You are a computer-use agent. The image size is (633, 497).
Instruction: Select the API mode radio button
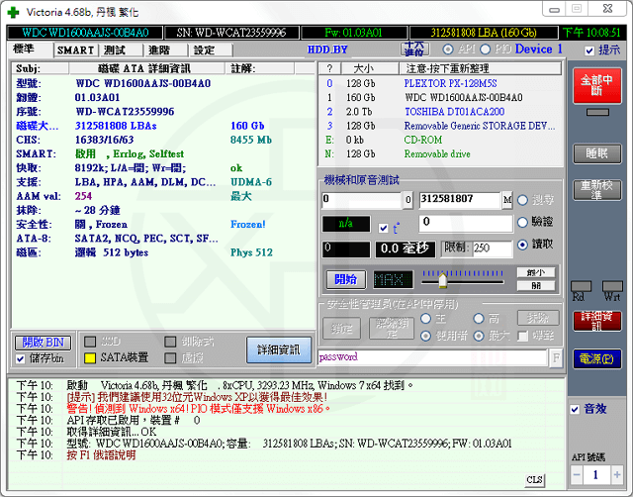coord(447,50)
